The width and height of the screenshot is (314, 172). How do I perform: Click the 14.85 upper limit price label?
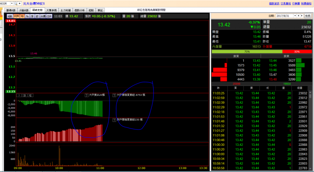tap(10, 21)
